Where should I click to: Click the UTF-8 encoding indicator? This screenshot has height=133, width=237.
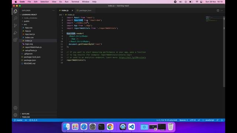[193, 120]
